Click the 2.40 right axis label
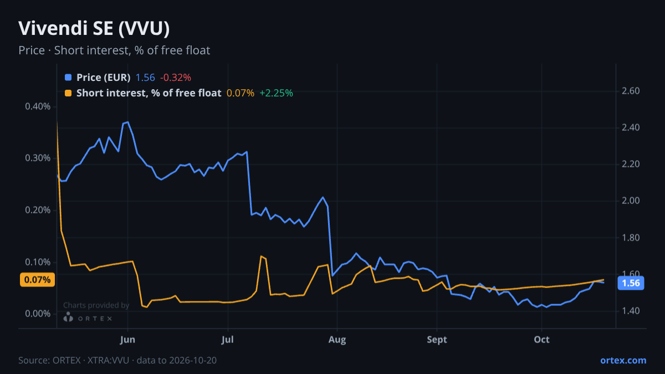The height and width of the screenshot is (374, 665). point(631,127)
